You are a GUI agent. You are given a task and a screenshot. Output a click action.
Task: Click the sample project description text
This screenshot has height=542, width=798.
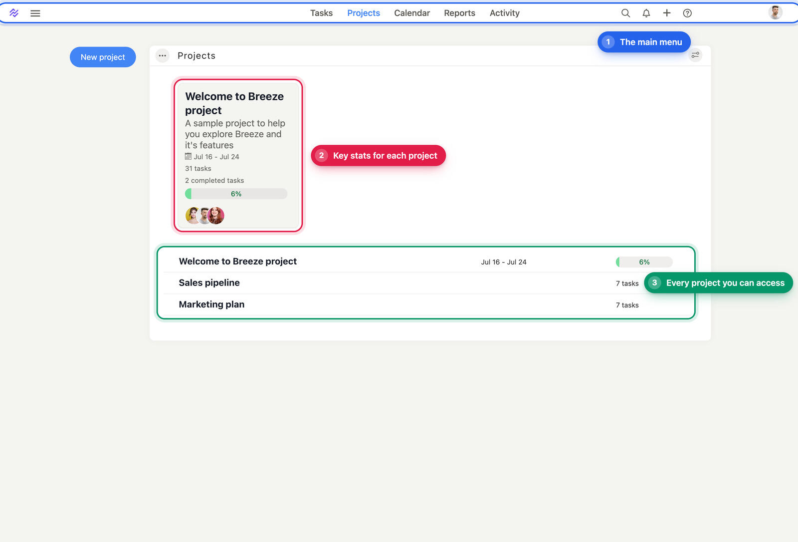(x=235, y=134)
